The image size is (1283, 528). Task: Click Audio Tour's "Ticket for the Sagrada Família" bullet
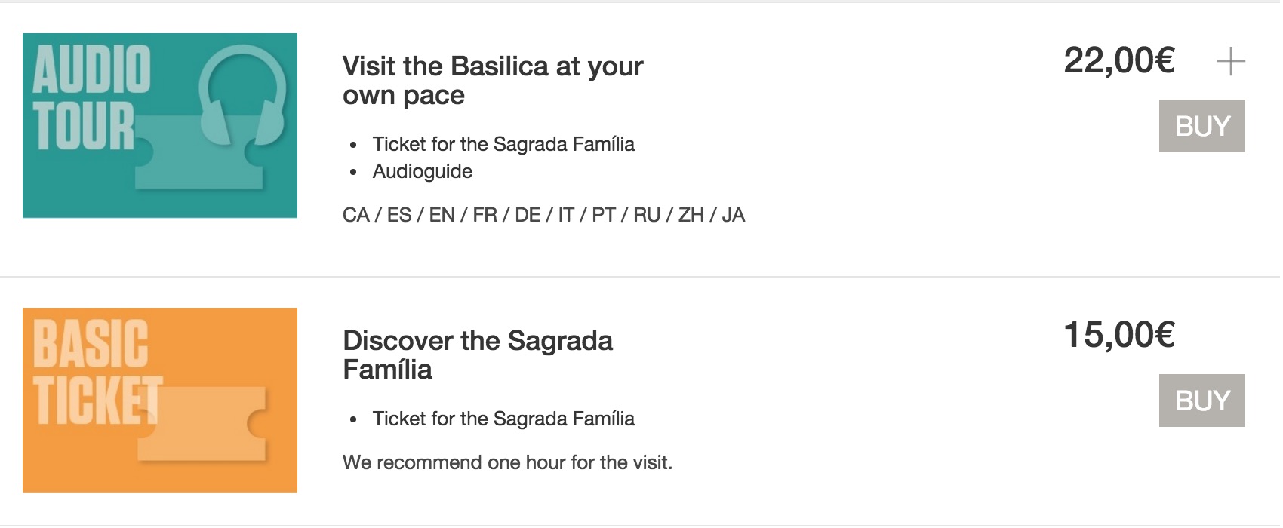(x=503, y=144)
